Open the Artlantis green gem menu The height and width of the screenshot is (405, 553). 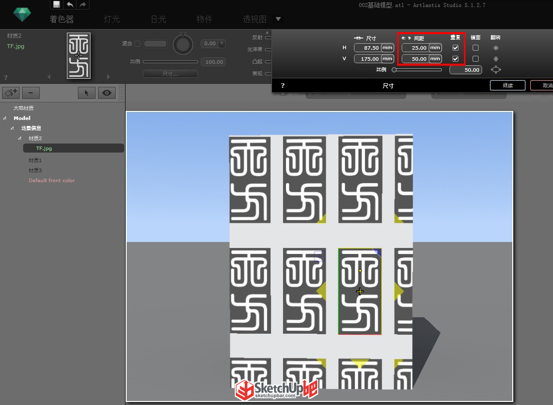[x=22, y=15]
